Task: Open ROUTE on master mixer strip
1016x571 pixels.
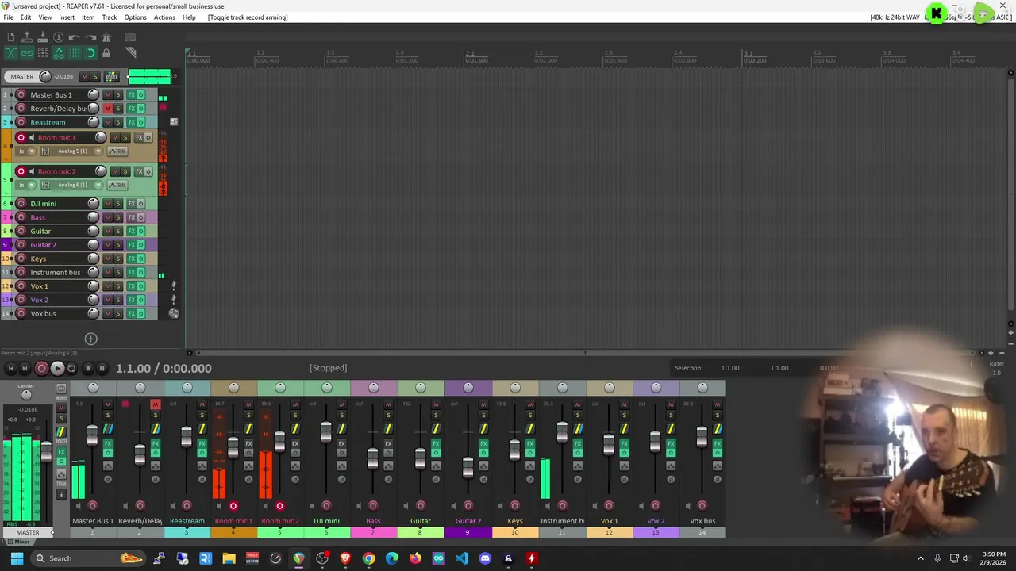Action: click(x=61, y=432)
